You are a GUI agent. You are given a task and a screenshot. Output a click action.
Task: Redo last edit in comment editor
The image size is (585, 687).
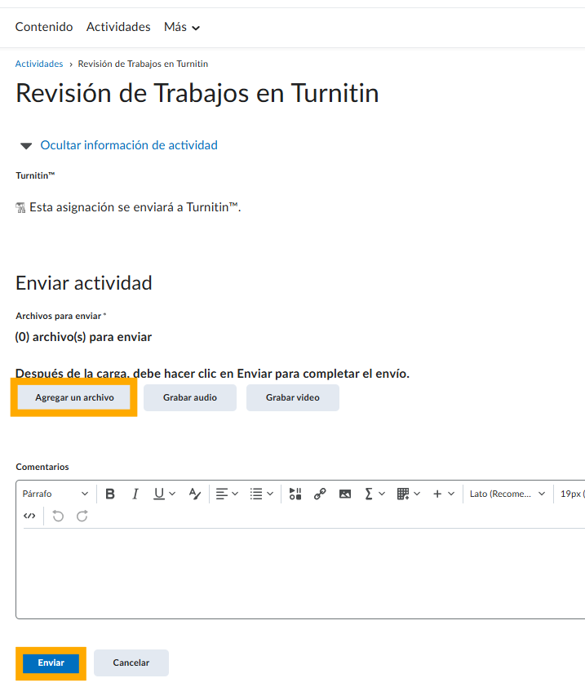pos(82,516)
